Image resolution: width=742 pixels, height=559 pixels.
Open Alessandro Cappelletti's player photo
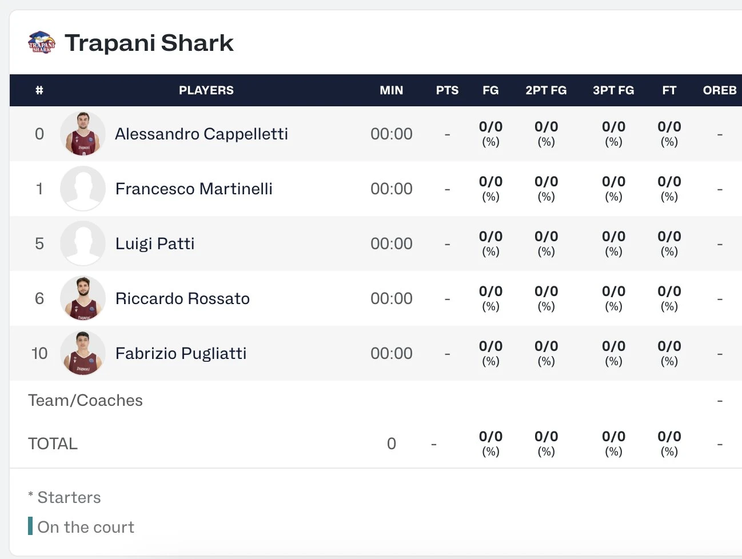[83, 134]
